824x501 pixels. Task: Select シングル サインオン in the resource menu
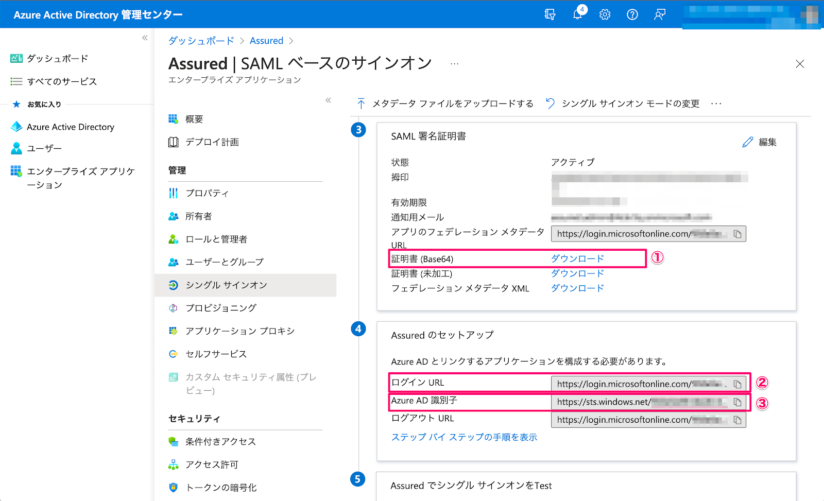coord(246,285)
